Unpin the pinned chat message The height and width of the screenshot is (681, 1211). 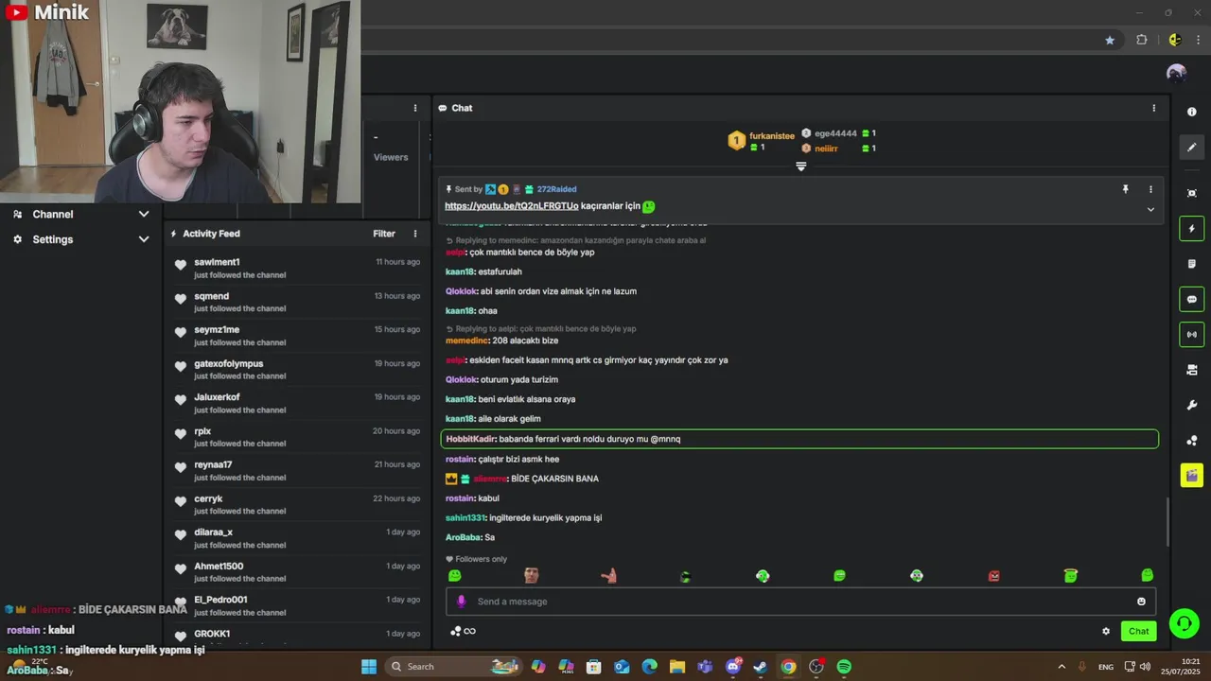pos(1125,189)
